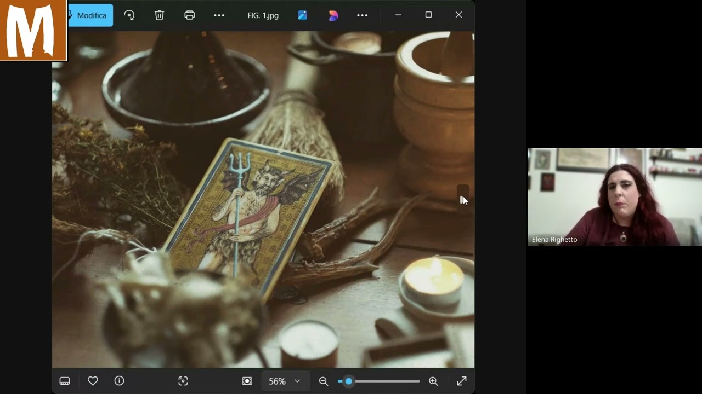Click the Elena Righetto name label
The width and height of the screenshot is (702, 394).
tap(554, 240)
